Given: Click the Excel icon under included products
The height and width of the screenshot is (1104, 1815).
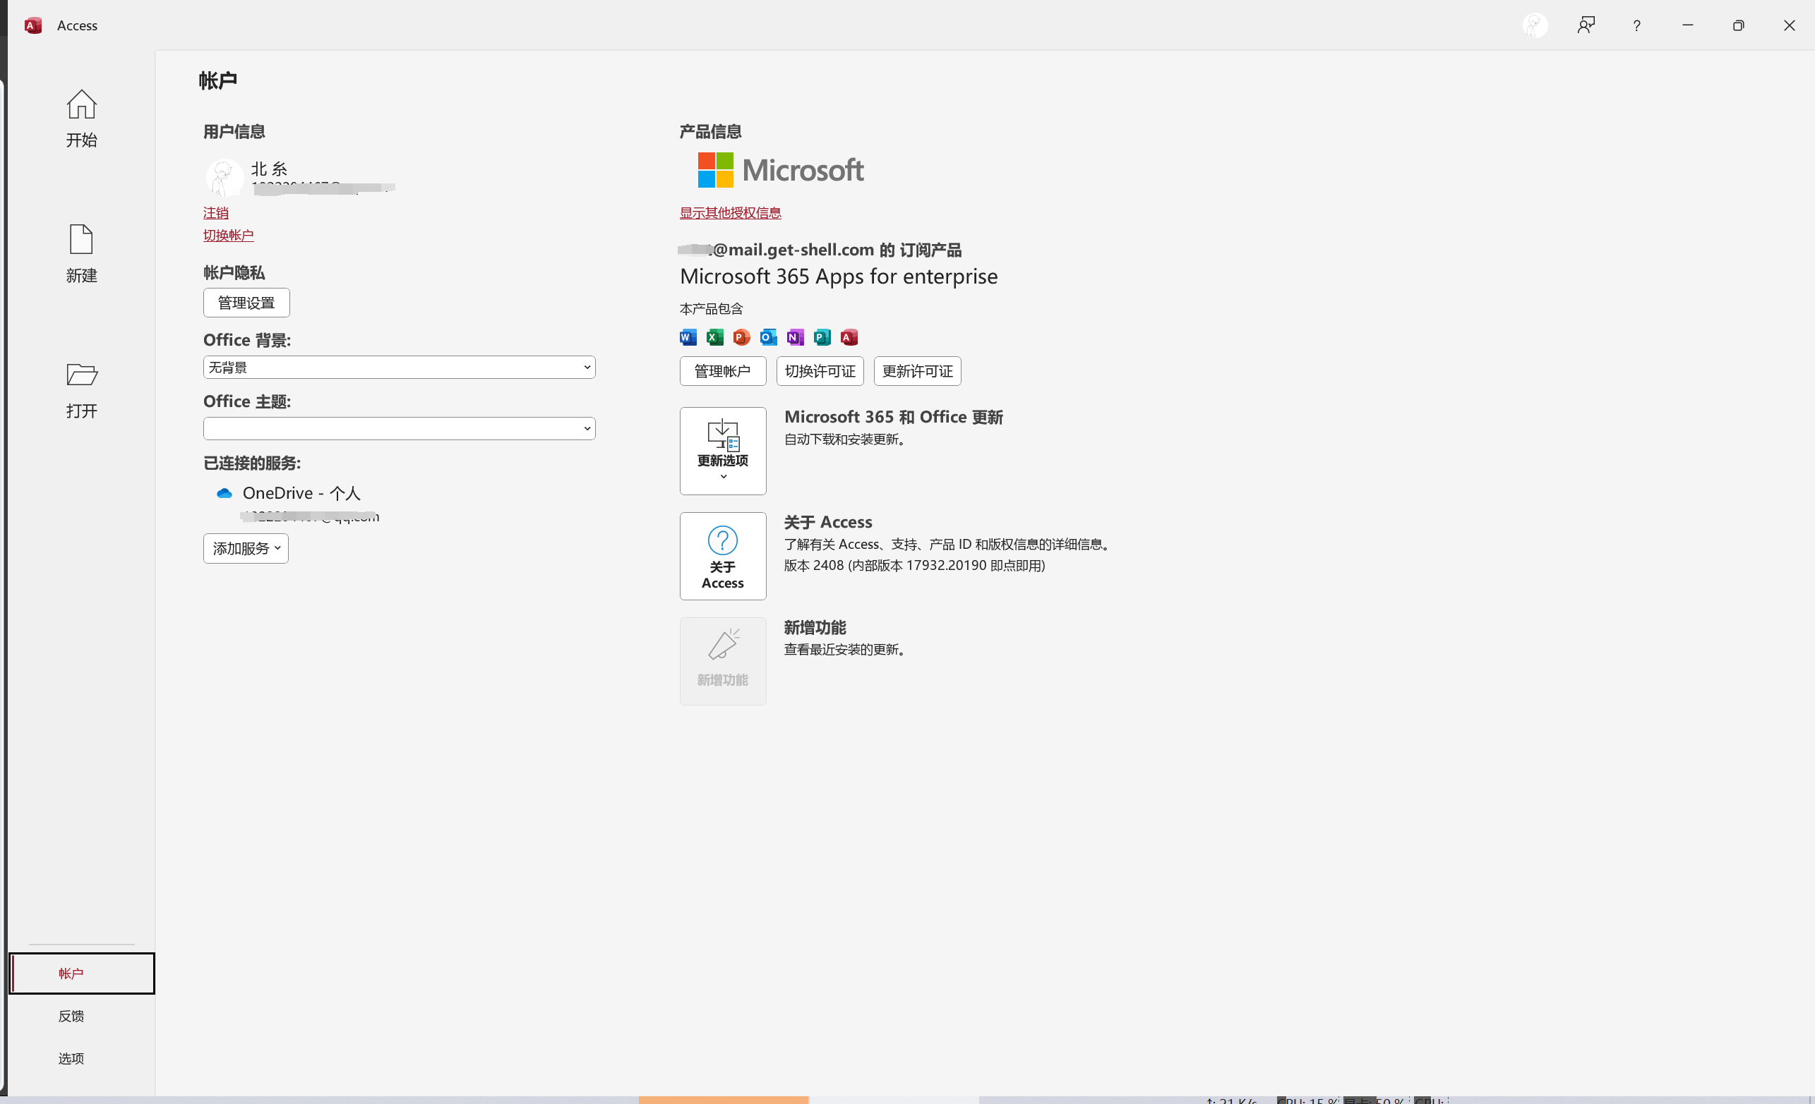Looking at the screenshot, I should [x=714, y=337].
